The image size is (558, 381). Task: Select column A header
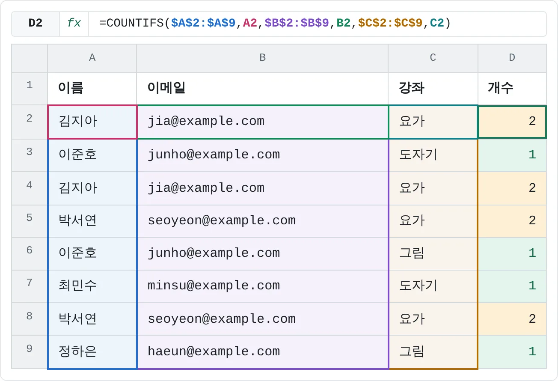[x=92, y=58]
